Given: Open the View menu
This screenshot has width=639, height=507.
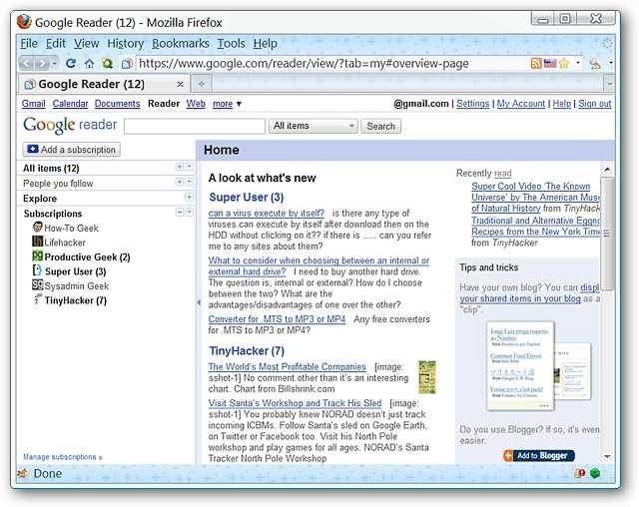Looking at the screenshot, I should (x=87, y=43).
